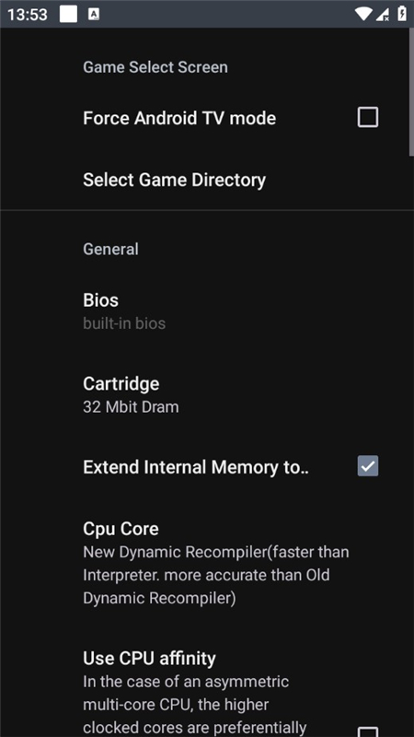Tap the cellular signal icon

coord(383,14)
